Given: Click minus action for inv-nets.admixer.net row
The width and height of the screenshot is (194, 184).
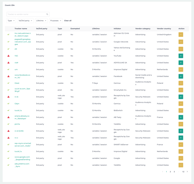Looking at the screenshot, I should 181,35.
